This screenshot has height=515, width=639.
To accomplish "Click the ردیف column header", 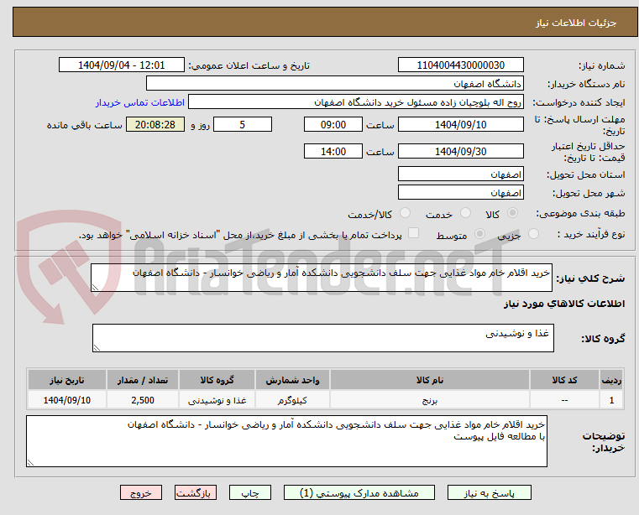I will 611,380.
